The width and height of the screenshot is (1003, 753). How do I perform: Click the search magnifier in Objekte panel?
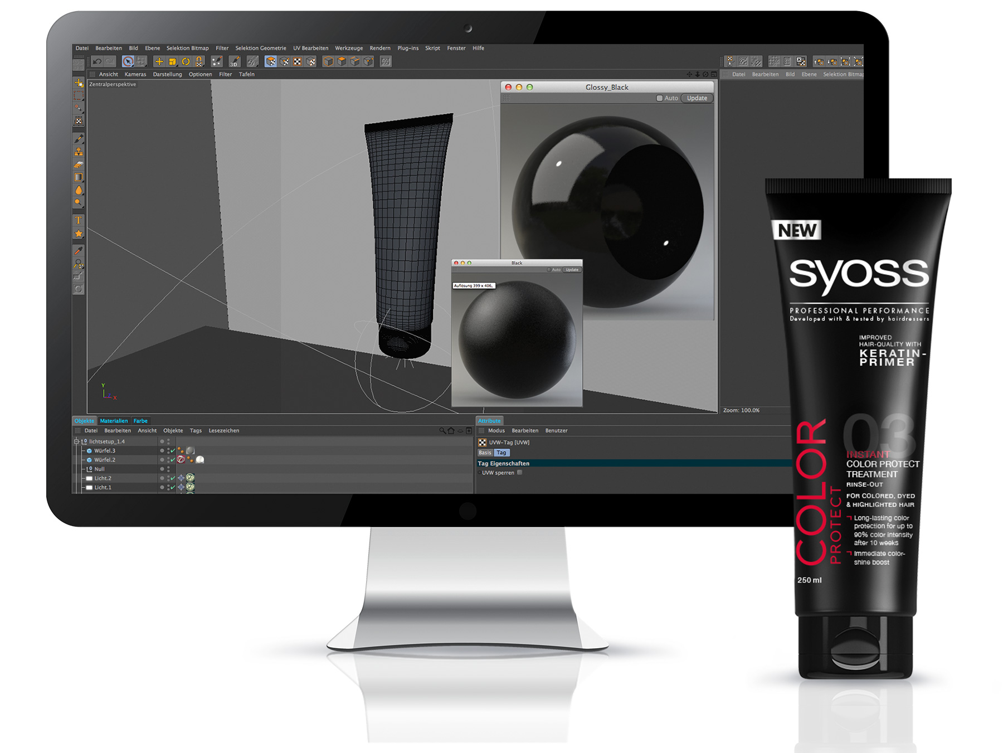[442, 430]
